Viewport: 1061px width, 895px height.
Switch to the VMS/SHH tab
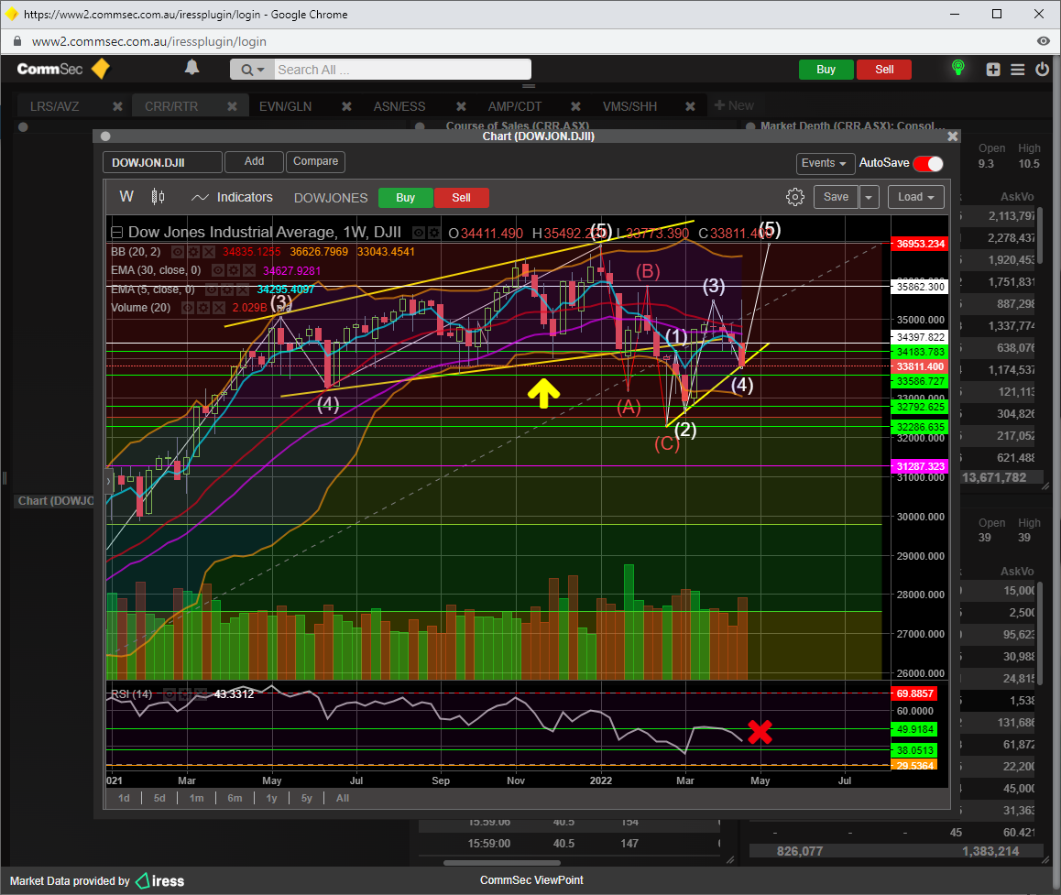click(630, 106)
